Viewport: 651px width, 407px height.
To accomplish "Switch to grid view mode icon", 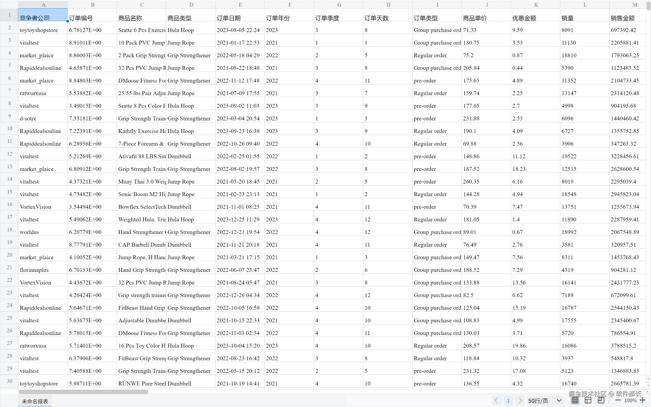I will tap(575, 400).
